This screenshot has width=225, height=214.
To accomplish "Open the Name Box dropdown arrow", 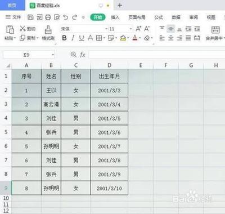I will (x=53, y=55).
